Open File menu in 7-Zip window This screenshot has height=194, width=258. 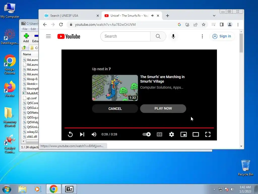click(x=25, y=29)
